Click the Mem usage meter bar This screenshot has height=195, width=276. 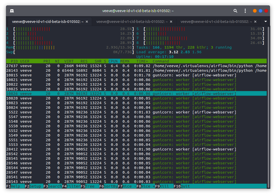pyautogui.click(x=70, y=48)
